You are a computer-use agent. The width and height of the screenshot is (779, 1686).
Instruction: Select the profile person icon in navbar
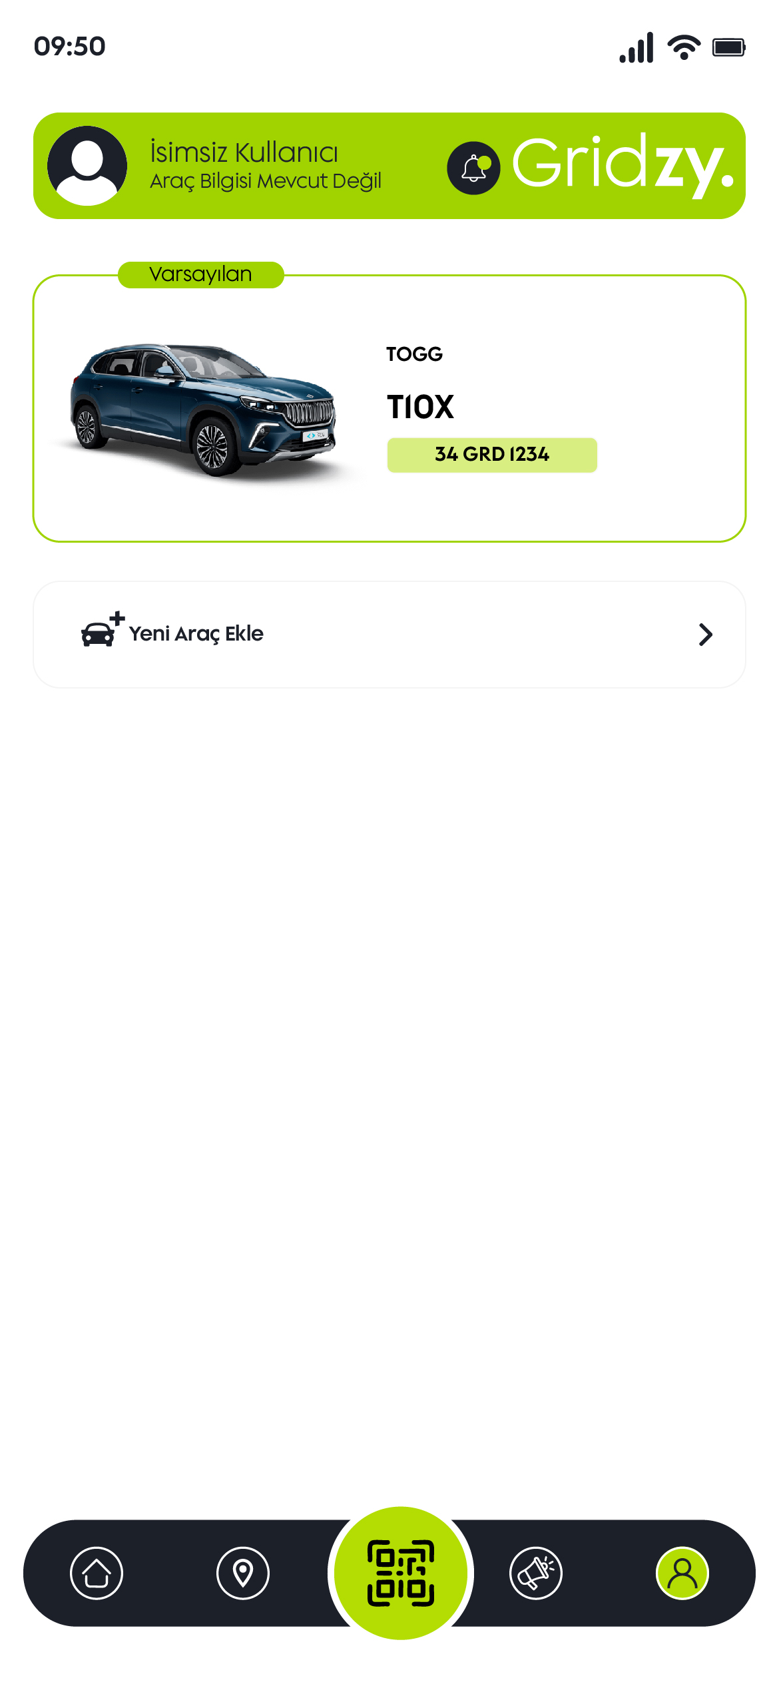pyautogui.click(x=682, y=1573)
